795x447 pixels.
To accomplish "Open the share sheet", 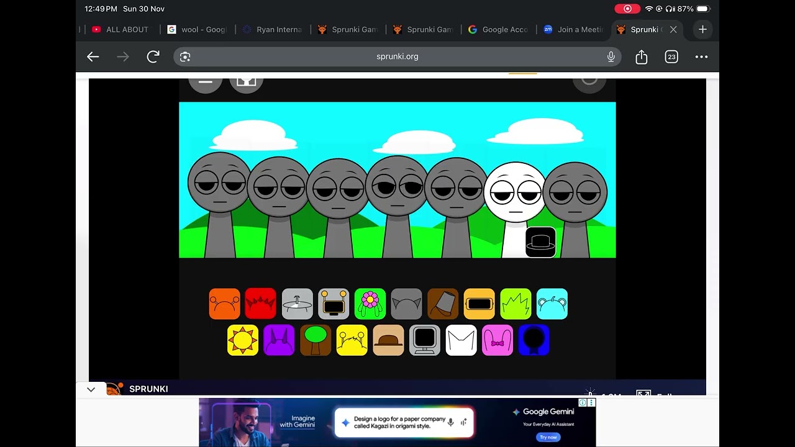I will click(642, 56).
